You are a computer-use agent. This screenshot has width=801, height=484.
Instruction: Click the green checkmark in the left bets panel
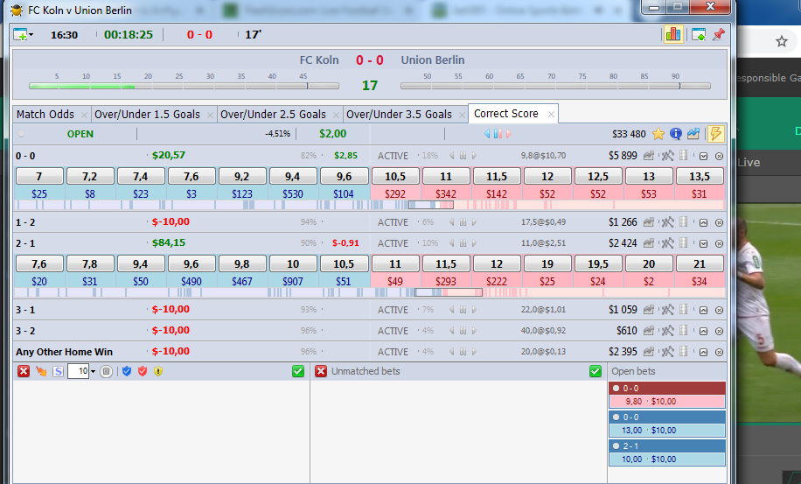pyautogui.click(x=298, y=371)
